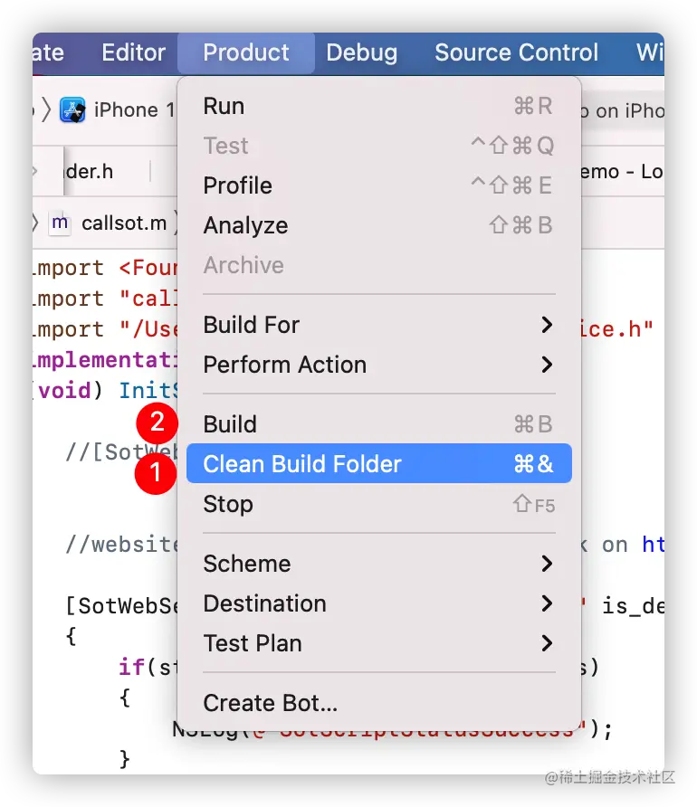This screenshot has height=807, width=697.
Task: Expand the Build For submenu arrow
Action: 547,325
